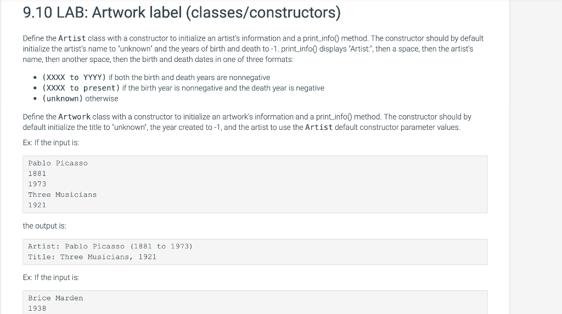Click "Pablo Picasso" line in the input box
Image resolution: width=562 pixels, height=314 pixels.
[58, 163]
